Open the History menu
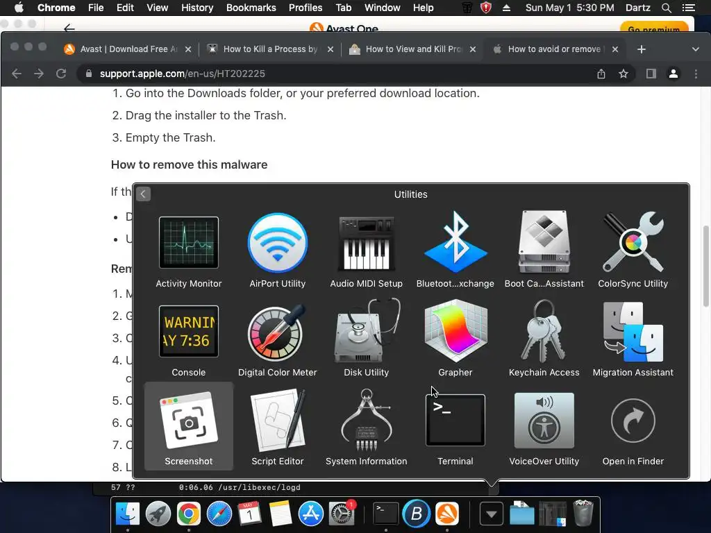 [x=196, y=8]
